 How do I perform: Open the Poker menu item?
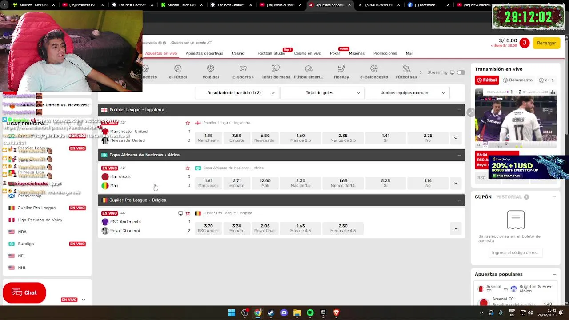(335, 53)
